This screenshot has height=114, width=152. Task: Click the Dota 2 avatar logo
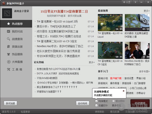[x=7, y=13]
